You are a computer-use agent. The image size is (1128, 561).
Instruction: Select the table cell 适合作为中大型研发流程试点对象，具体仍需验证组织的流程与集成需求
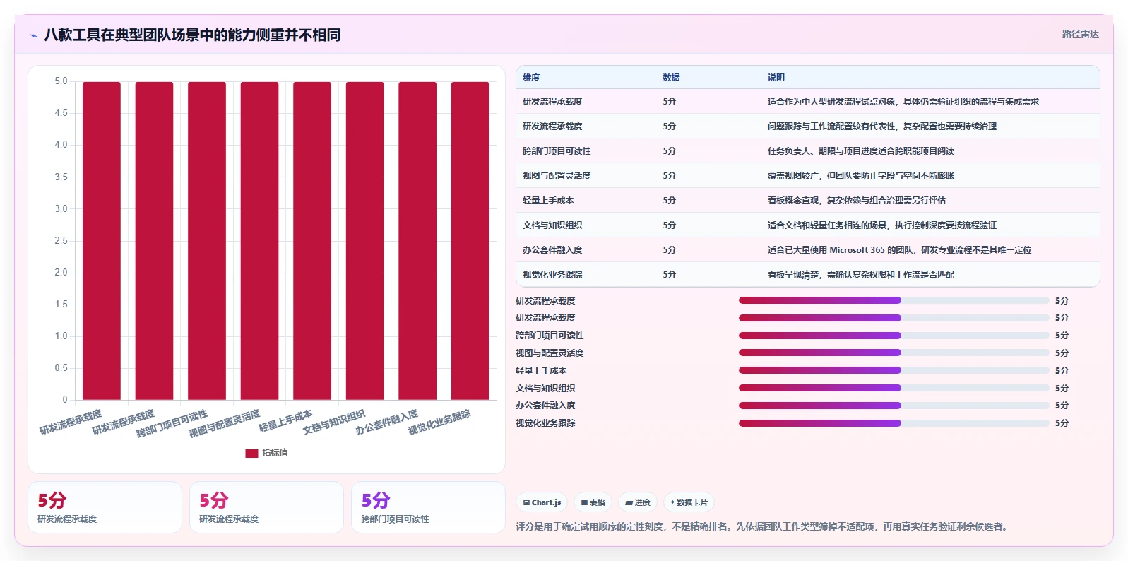903,102
